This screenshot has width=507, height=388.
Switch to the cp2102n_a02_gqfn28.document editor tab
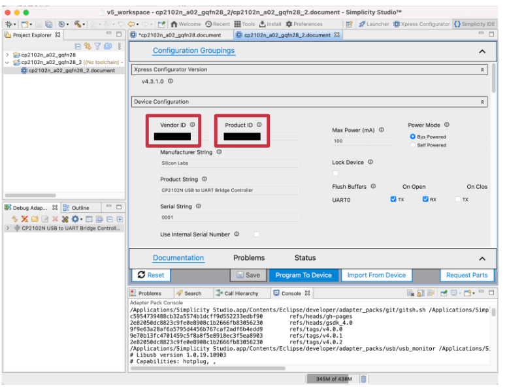coord(180,35)
